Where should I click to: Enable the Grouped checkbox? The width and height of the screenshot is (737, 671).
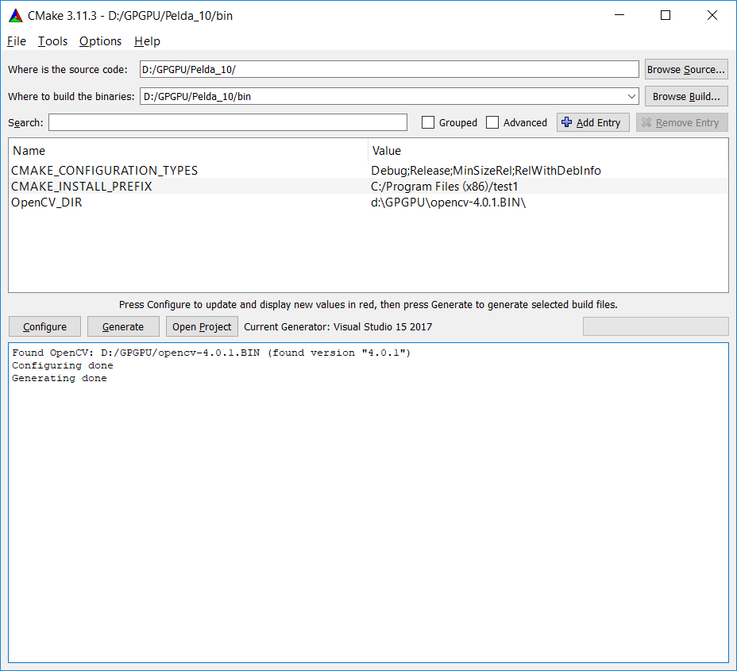click(428, 122)
